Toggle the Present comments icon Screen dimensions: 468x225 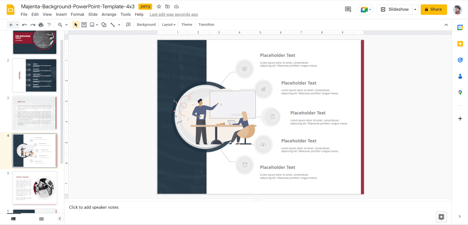click(348, 9)
